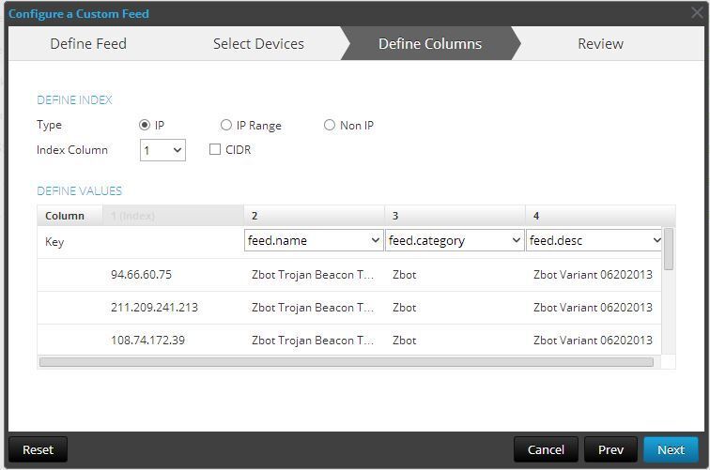
Task: Open the Define Columns step tab
Action: pos(430,44)
